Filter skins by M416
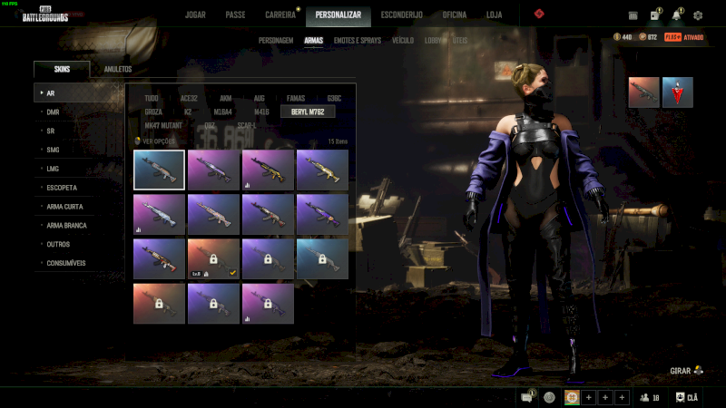 [261, 112]
